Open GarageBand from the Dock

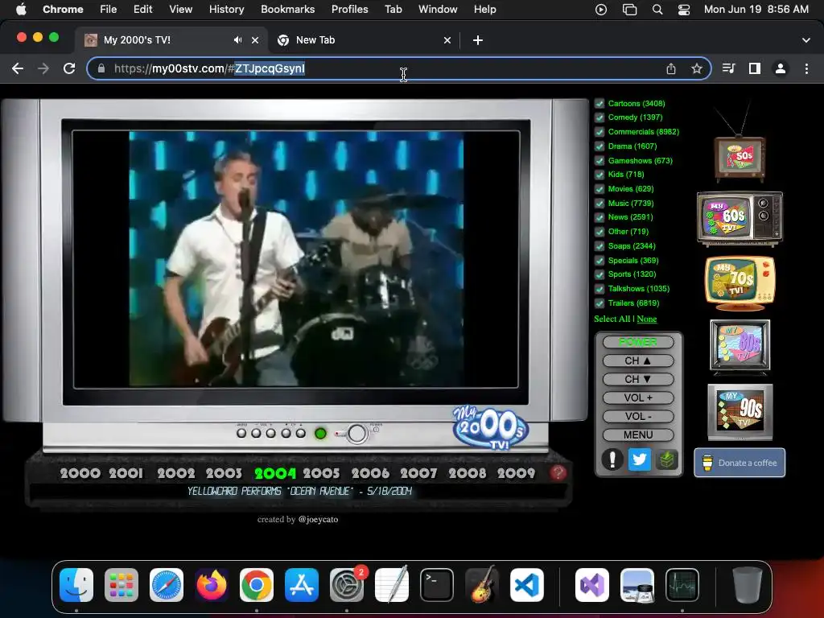click(482, 585)
